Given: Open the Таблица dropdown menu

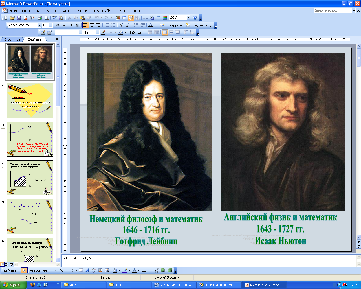Looking at the screenshot, I should click(137, 32).
